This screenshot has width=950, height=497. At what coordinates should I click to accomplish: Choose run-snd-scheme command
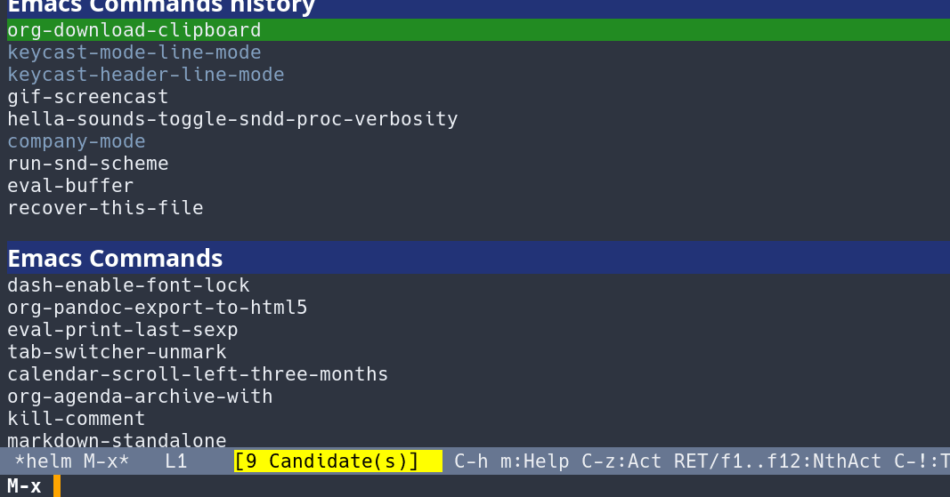(87, 164)
